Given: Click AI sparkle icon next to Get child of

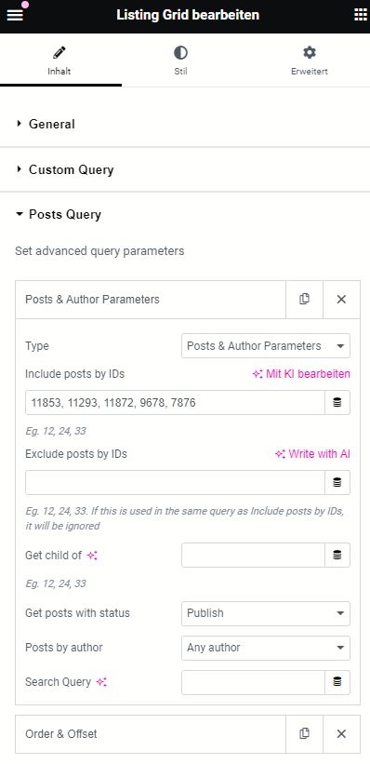Looking at the screenshot, I should click(x=92, y=556).
